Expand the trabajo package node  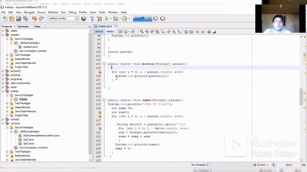pos(12,99)
